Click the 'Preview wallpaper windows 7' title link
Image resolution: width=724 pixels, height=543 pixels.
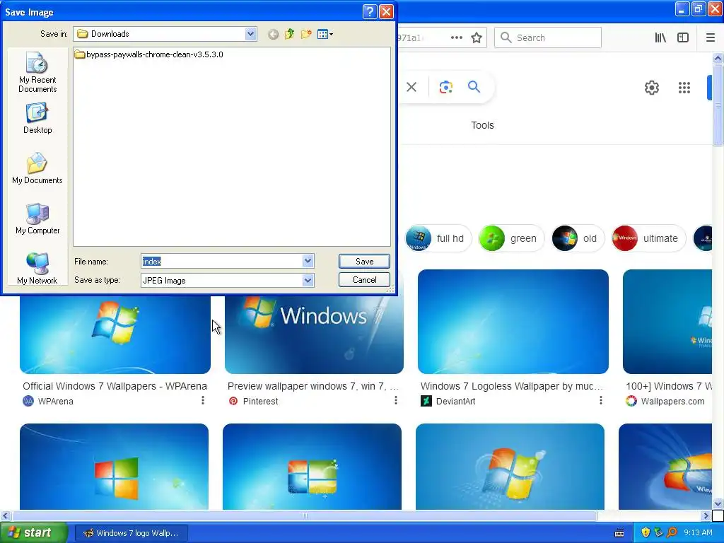pyautogui.click(x=313, y=386)
